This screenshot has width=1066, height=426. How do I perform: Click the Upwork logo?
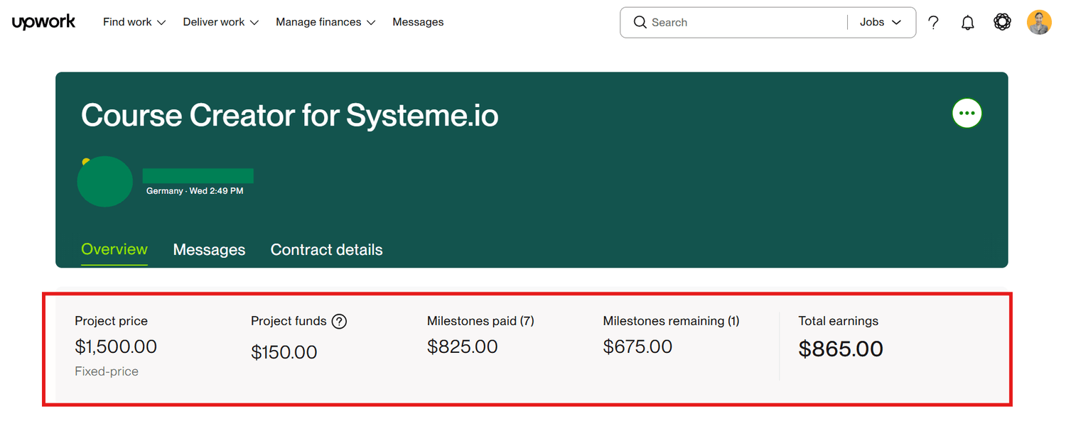43,22
